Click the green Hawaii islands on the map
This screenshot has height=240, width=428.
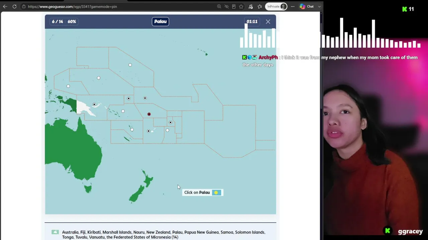[x=203, y=52]
